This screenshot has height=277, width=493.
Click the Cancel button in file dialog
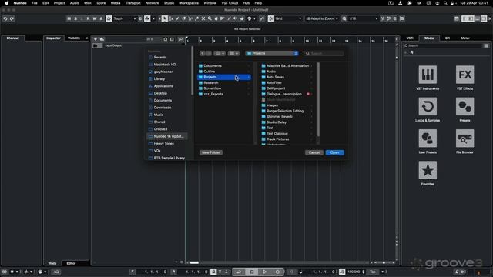[x=314, y=152]
